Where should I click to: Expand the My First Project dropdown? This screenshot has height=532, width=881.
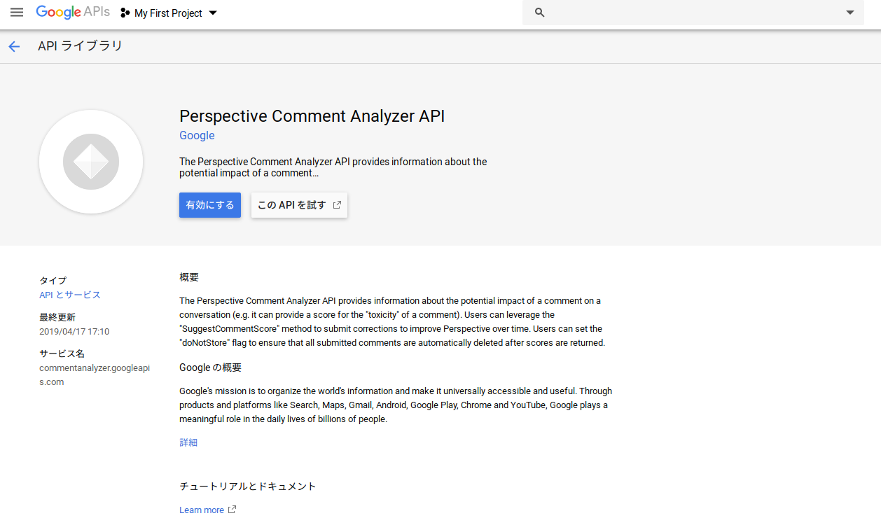213,13
